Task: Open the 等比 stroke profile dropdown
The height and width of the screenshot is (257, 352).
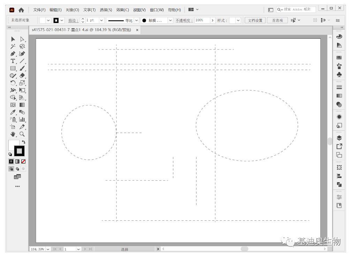Action: 137,21
